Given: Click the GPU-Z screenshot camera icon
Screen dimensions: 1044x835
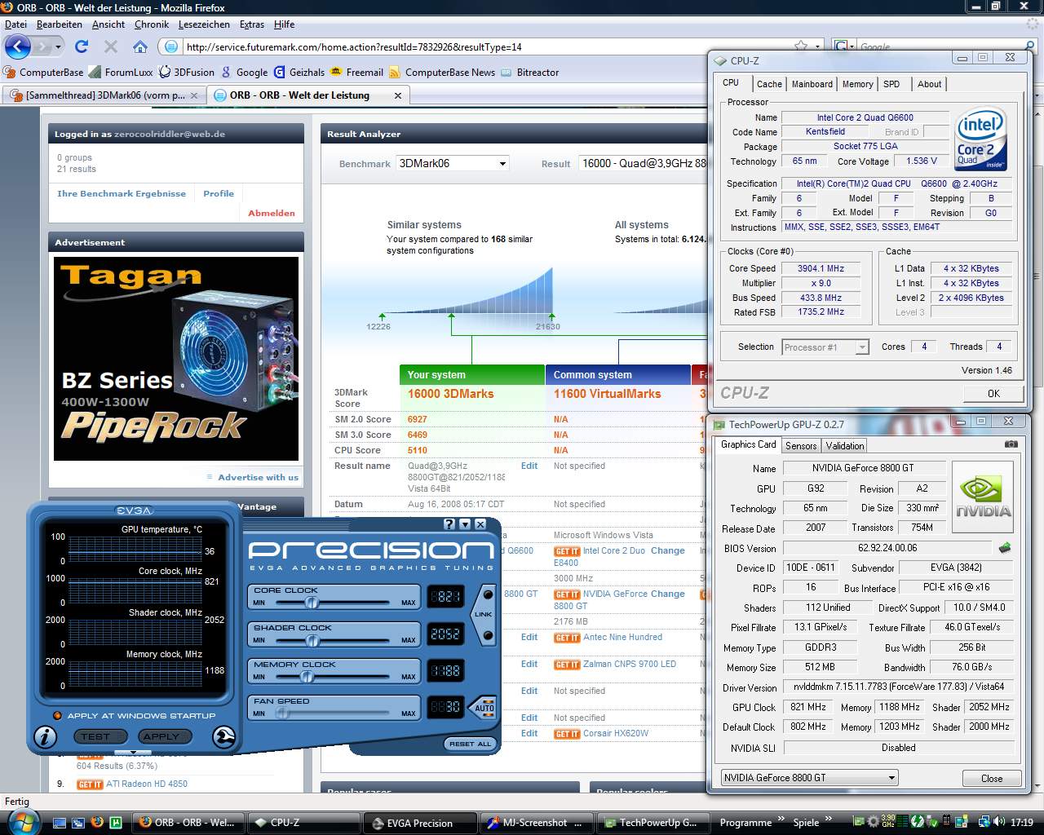Looking at the screenshot, I should [x=1011, y=444].
